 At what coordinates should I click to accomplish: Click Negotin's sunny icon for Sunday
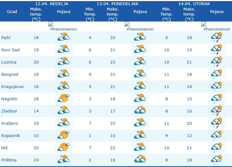point(64,99)
